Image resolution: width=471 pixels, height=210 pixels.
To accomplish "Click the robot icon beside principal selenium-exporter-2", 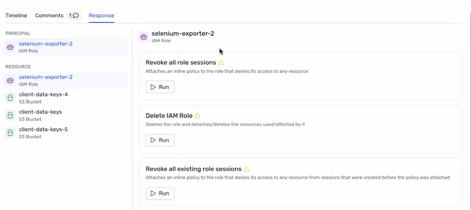I will click(x=10, y=47).
